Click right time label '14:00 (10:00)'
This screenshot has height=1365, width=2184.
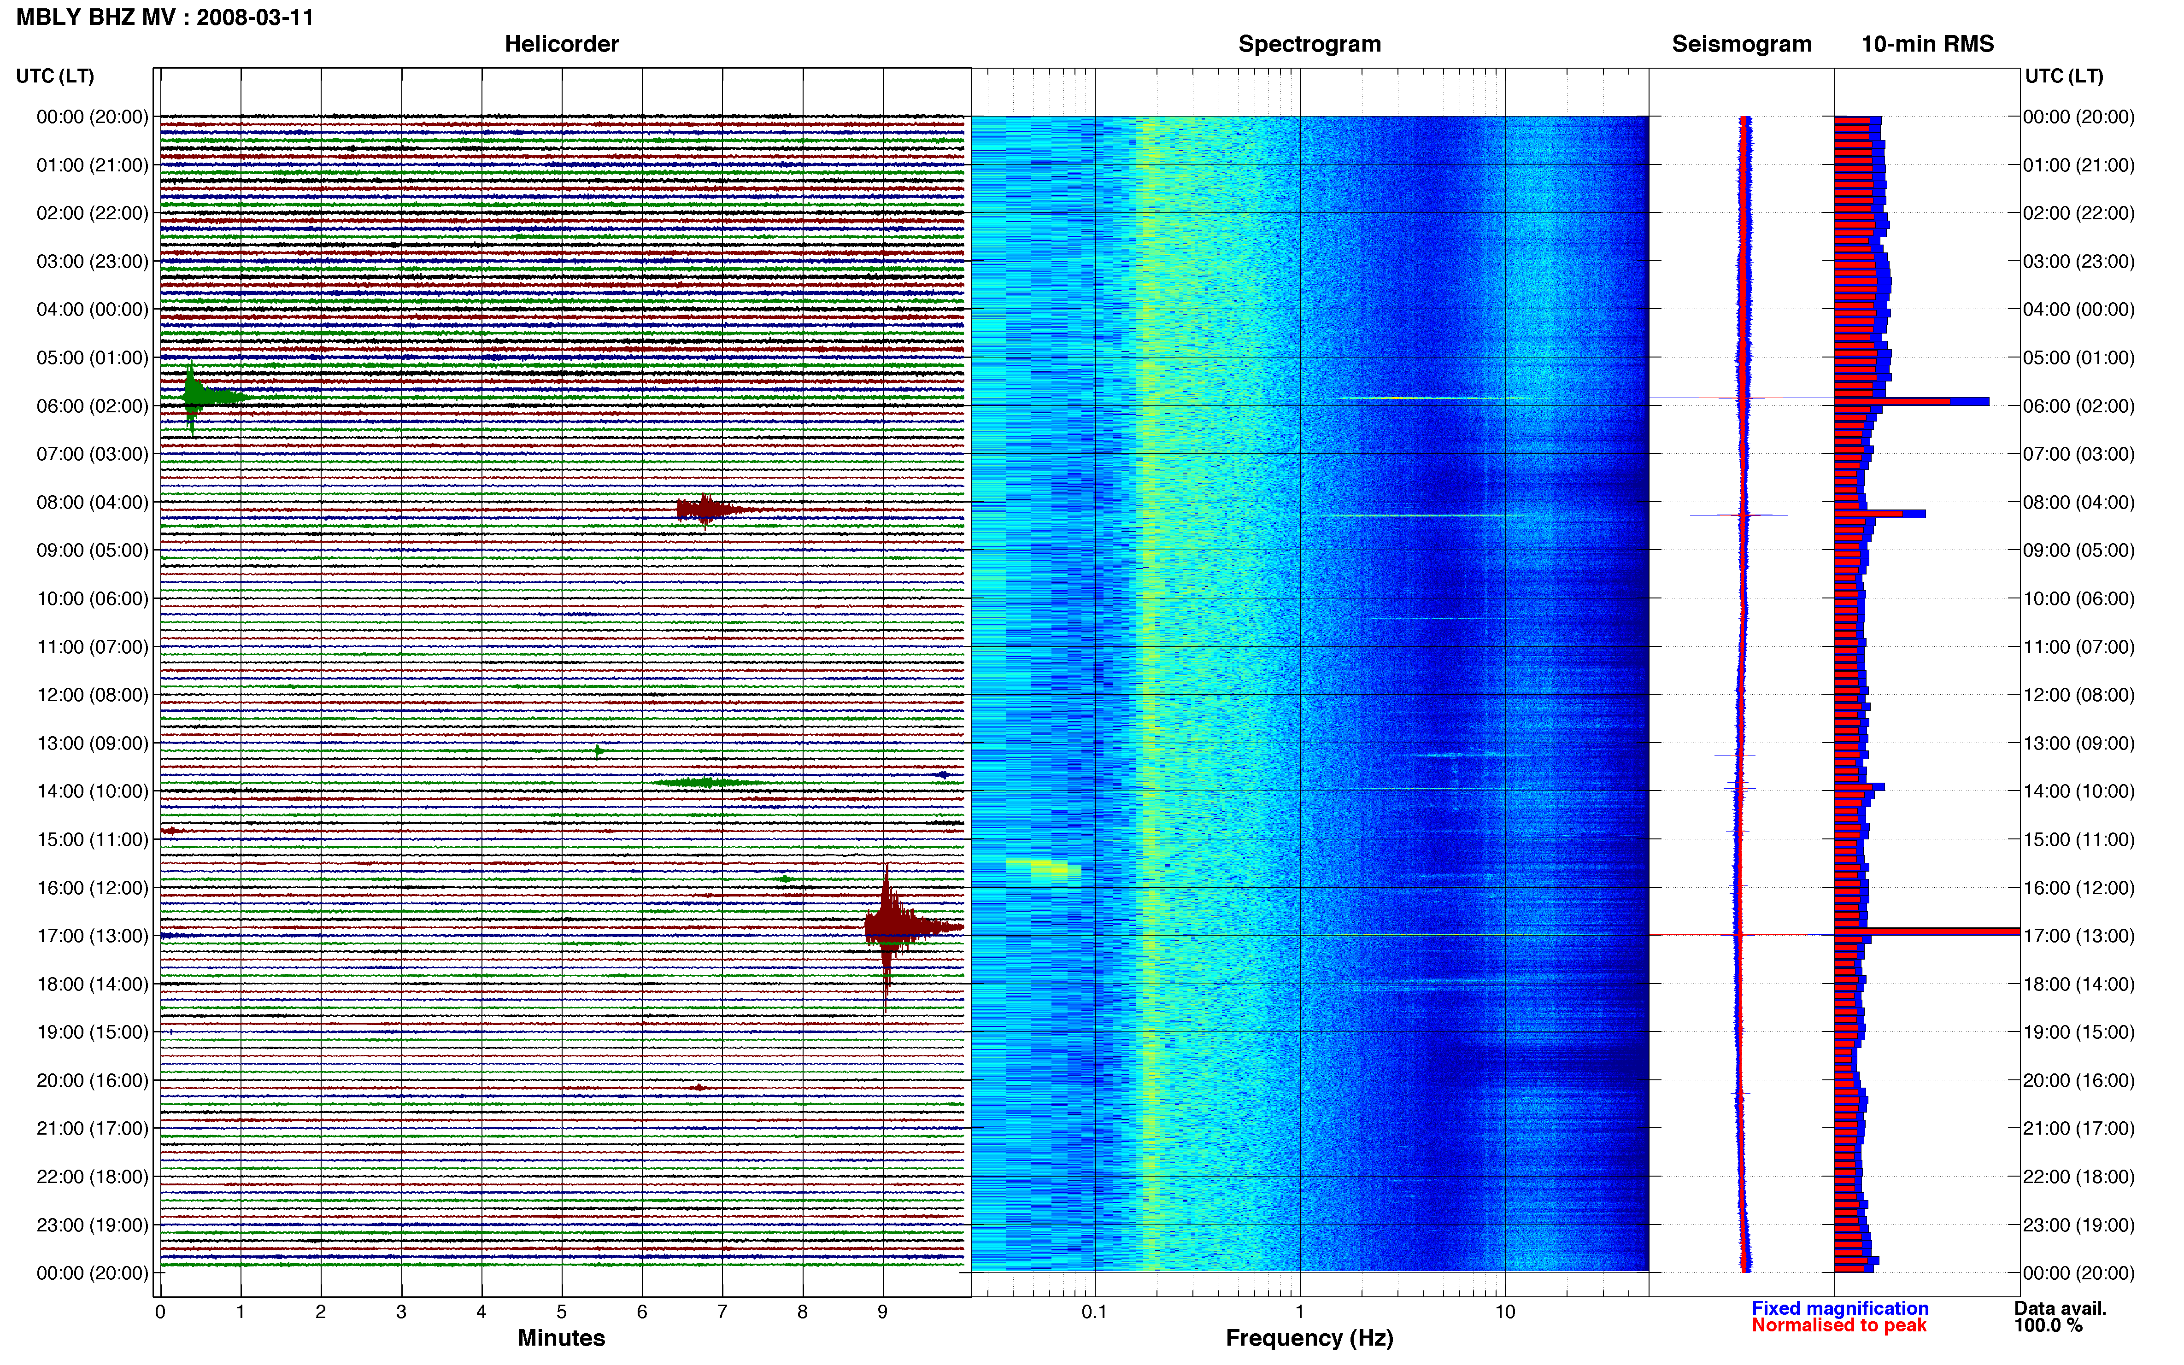pos(2078,792)
